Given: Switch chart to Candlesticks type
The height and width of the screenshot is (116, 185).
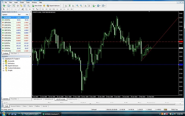Looking at the screenshot, I should (70, 6).
